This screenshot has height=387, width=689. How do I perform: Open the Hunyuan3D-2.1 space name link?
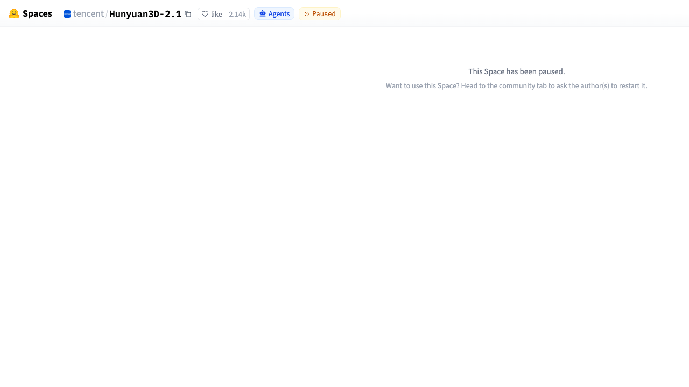pyautogui.click(x=145, y=14)
